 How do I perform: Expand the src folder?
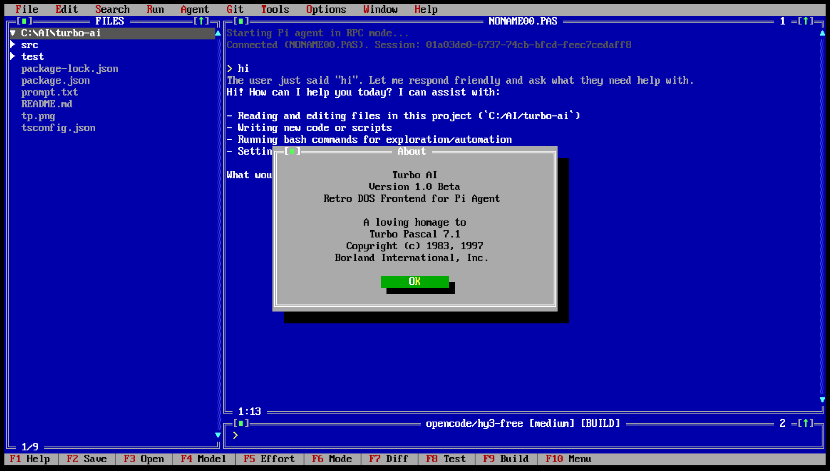point(13,45)
